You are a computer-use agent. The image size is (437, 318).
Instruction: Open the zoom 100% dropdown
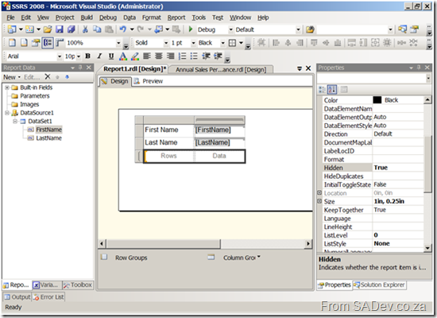point(118,43)
